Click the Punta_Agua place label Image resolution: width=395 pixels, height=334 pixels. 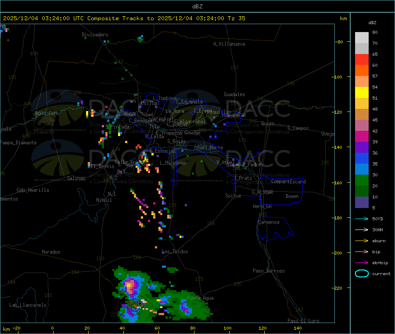tap(200, 298)
